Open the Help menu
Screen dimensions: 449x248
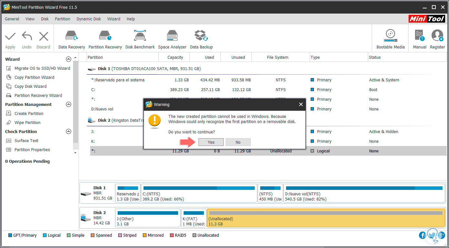pos(131,19)
